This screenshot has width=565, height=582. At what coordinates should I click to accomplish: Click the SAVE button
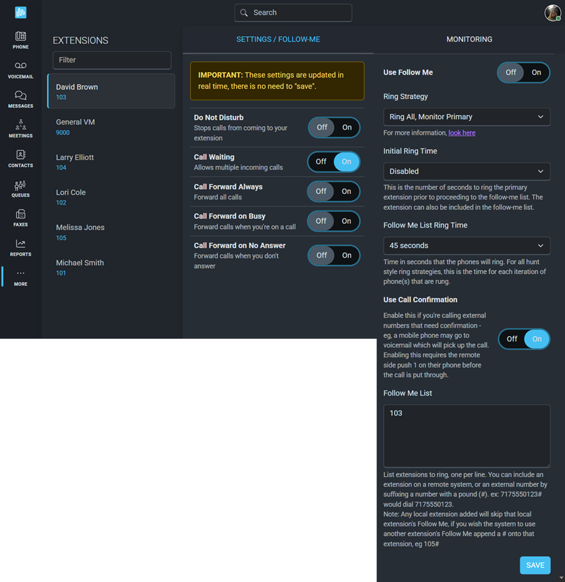(x=535, y=565)
